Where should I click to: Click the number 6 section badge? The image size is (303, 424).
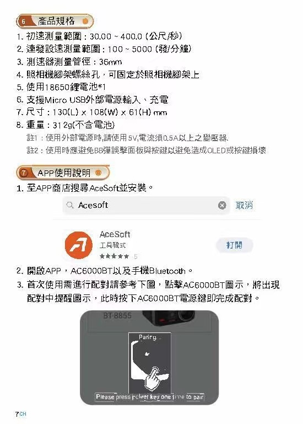(24, 22)
